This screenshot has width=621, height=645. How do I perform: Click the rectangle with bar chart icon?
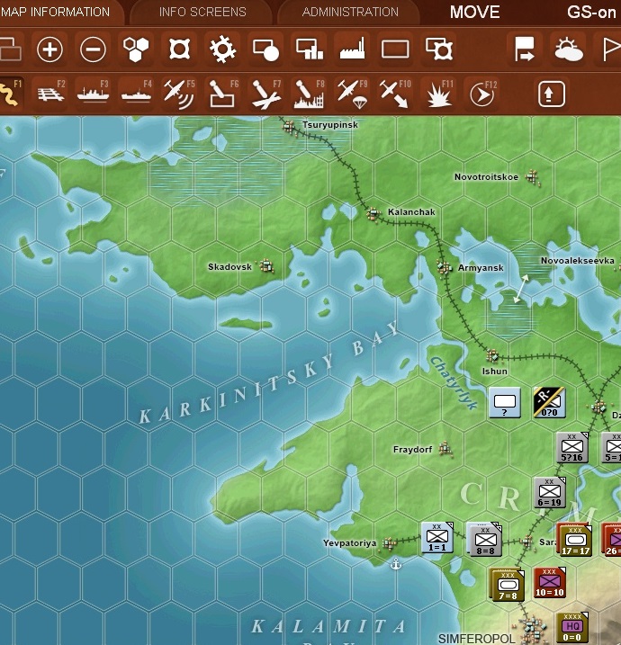tap(309, 49)
